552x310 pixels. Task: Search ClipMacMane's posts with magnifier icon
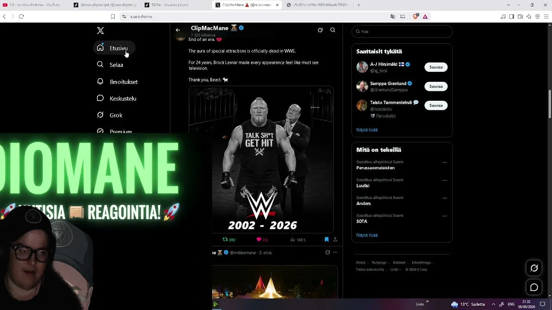[333, 30]
